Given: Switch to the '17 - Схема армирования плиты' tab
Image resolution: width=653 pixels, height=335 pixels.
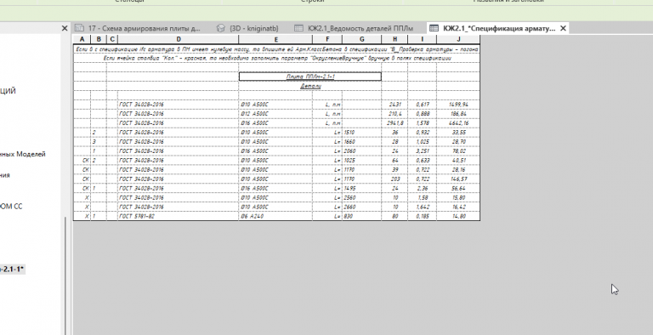Looking at the screenshot, I should pos(138,28).
